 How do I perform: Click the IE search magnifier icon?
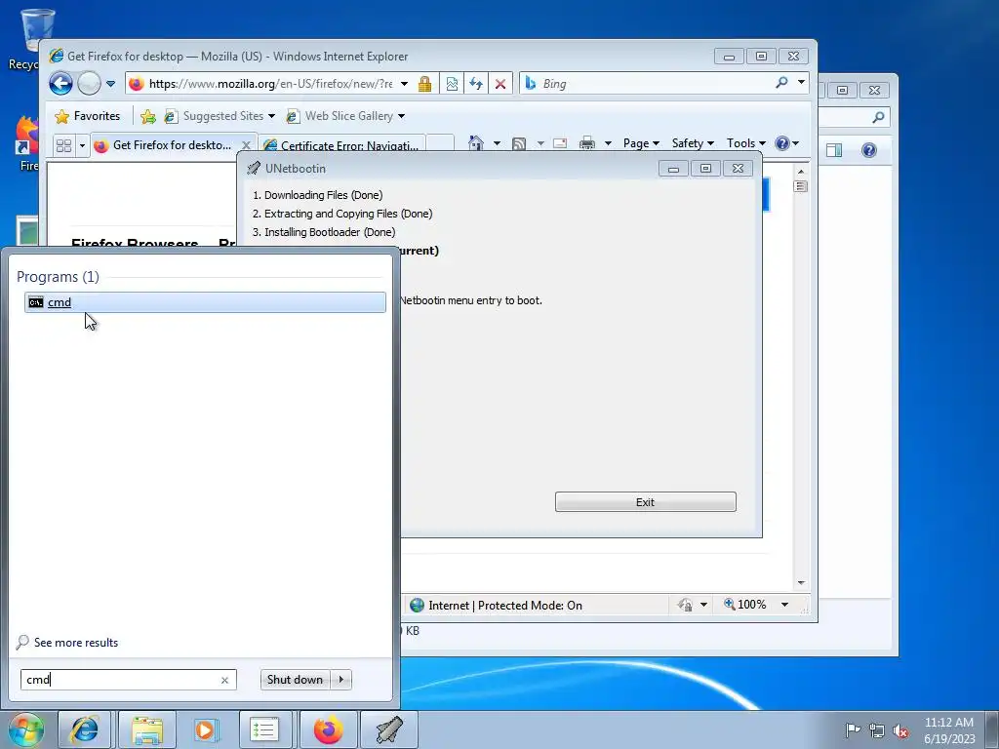pos(781,82)
